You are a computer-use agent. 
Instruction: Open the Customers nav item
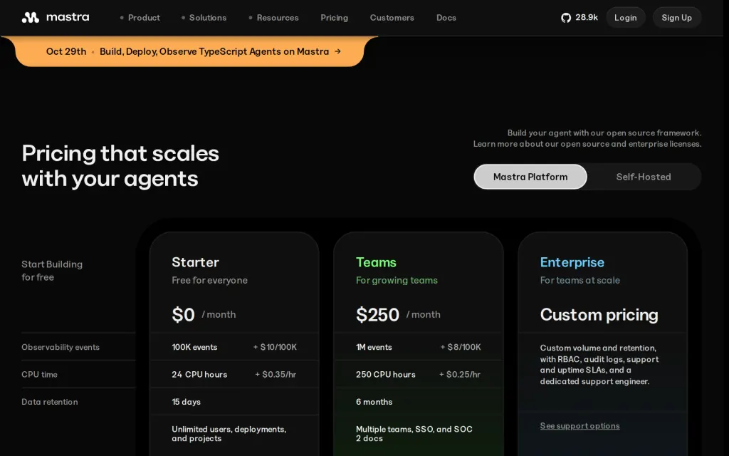coord(392,18)
